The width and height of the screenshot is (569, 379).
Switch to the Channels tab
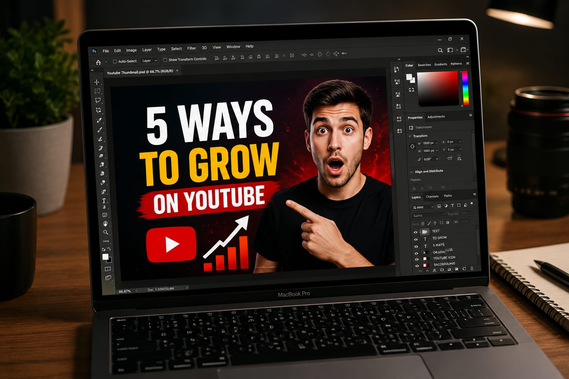pos(432,197)
